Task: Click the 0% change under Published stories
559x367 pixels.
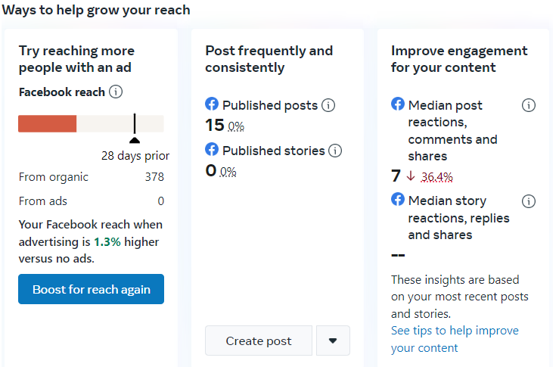Action: click(228, 172)
